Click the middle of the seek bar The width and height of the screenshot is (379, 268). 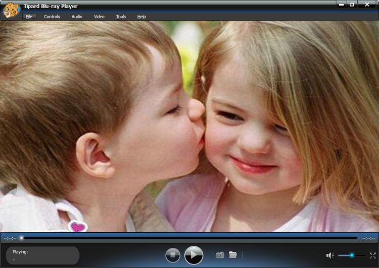tap(189, 238)
